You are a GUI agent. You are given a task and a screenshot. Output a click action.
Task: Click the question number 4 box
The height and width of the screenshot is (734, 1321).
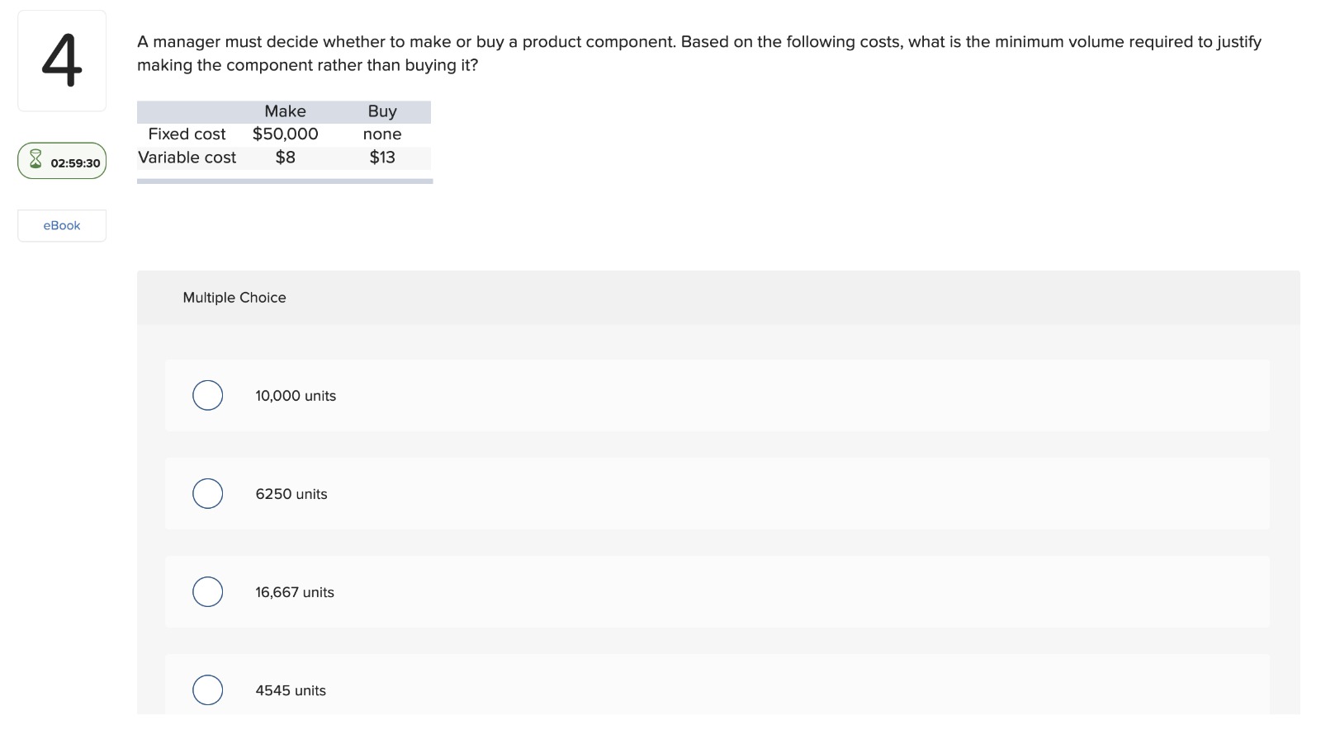61,59
